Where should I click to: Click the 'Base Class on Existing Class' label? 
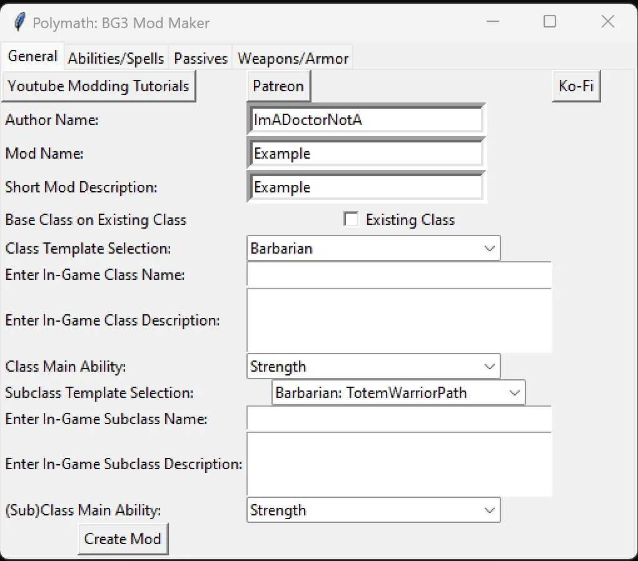pos(96,219)
